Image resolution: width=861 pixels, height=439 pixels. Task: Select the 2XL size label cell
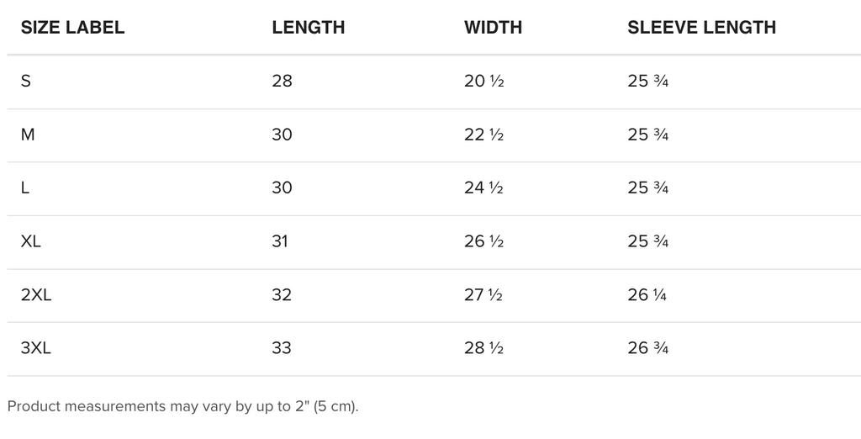coord(36,295)
